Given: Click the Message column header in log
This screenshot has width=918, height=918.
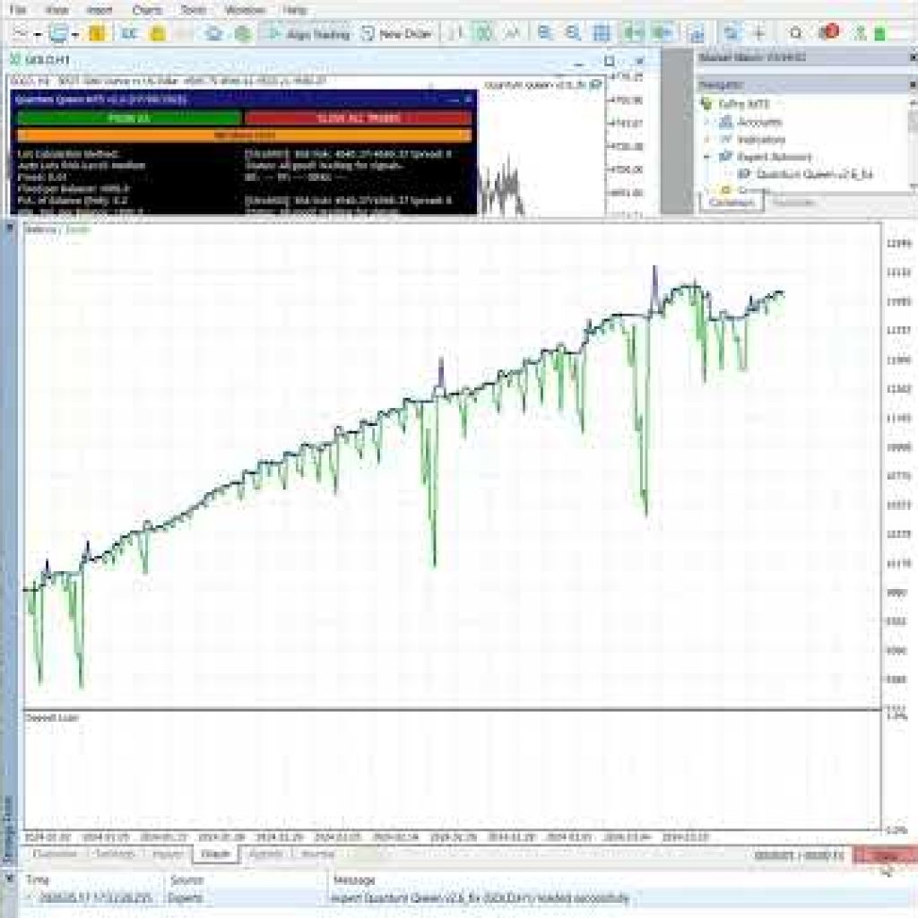Looking at the screenshot, I should [x=354, y=879].
